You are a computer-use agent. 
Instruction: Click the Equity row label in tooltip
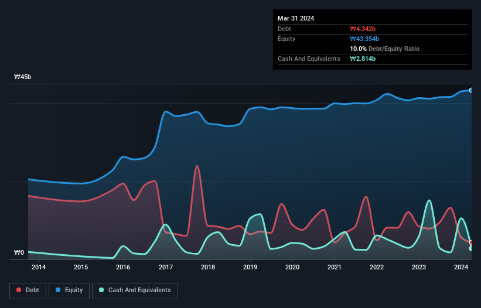click(286, 39)
